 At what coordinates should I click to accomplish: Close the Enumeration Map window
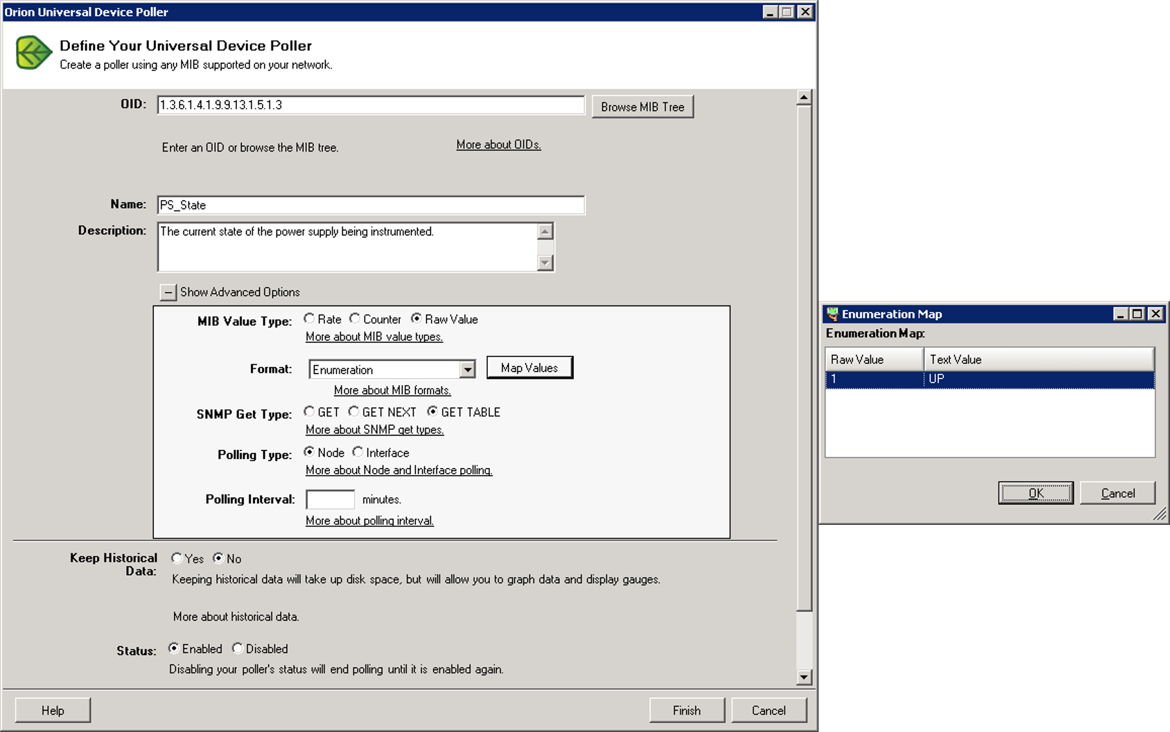1155,314
